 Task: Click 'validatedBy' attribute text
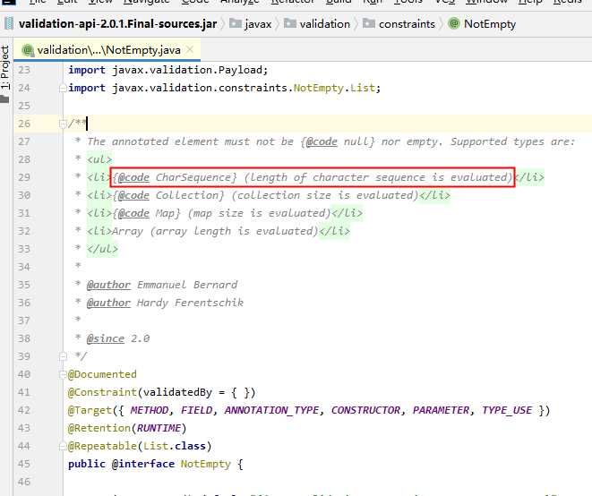(177, 392)
